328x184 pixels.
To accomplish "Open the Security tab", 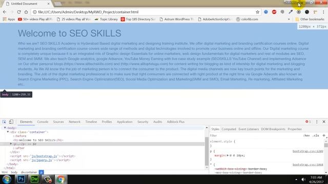I will pos(142,122).
